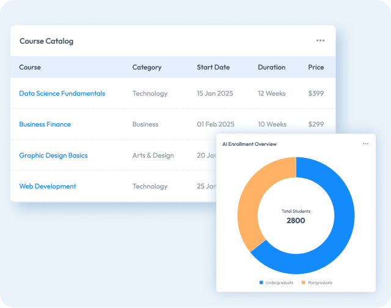Click the Arts & Design category cell
Screen dimensions: 391x308
(153, 156)
